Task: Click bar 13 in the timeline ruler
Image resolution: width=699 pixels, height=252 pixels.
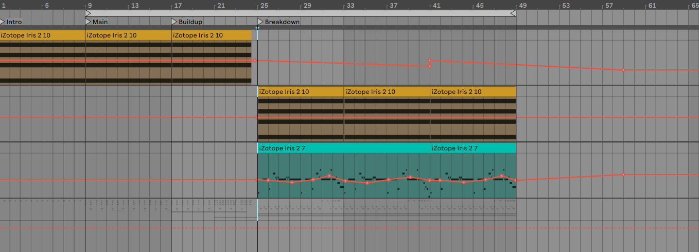Action: [x=134, y=6]
